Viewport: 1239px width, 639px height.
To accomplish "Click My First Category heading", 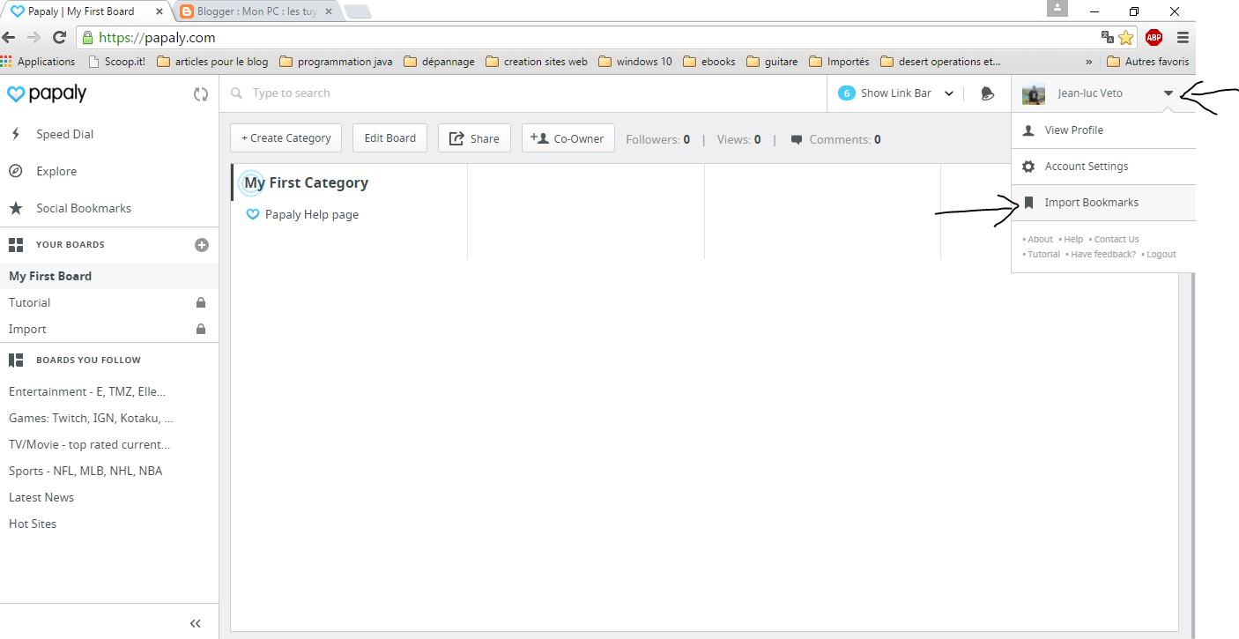I will pos(306,182).
